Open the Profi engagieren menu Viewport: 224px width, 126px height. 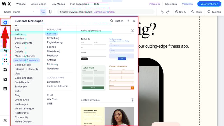[79, 4]
